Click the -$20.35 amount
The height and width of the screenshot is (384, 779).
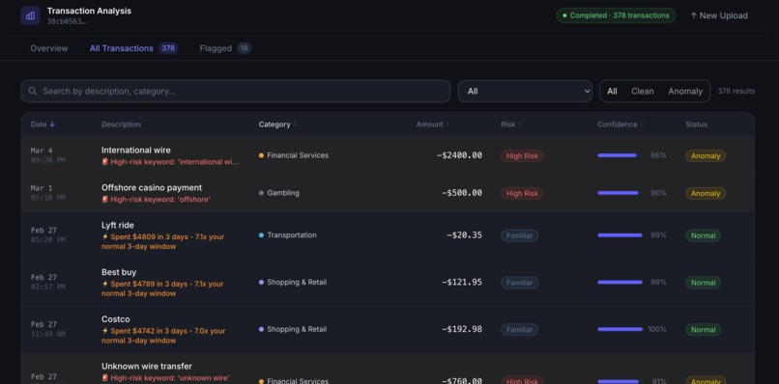[464, 235]
